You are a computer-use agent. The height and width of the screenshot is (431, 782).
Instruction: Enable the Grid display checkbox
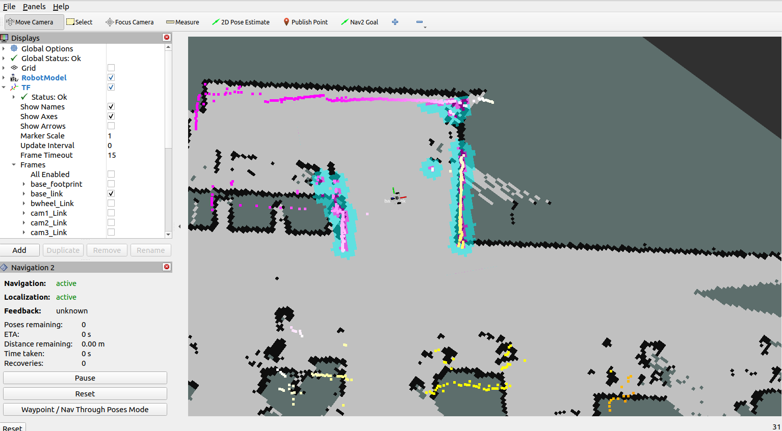click(x=111, y=68)
